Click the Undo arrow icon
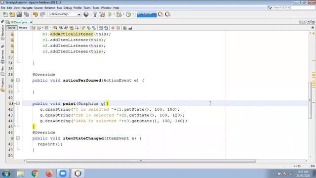The width and height of the screenshot is (316, 178). point(35,14)
